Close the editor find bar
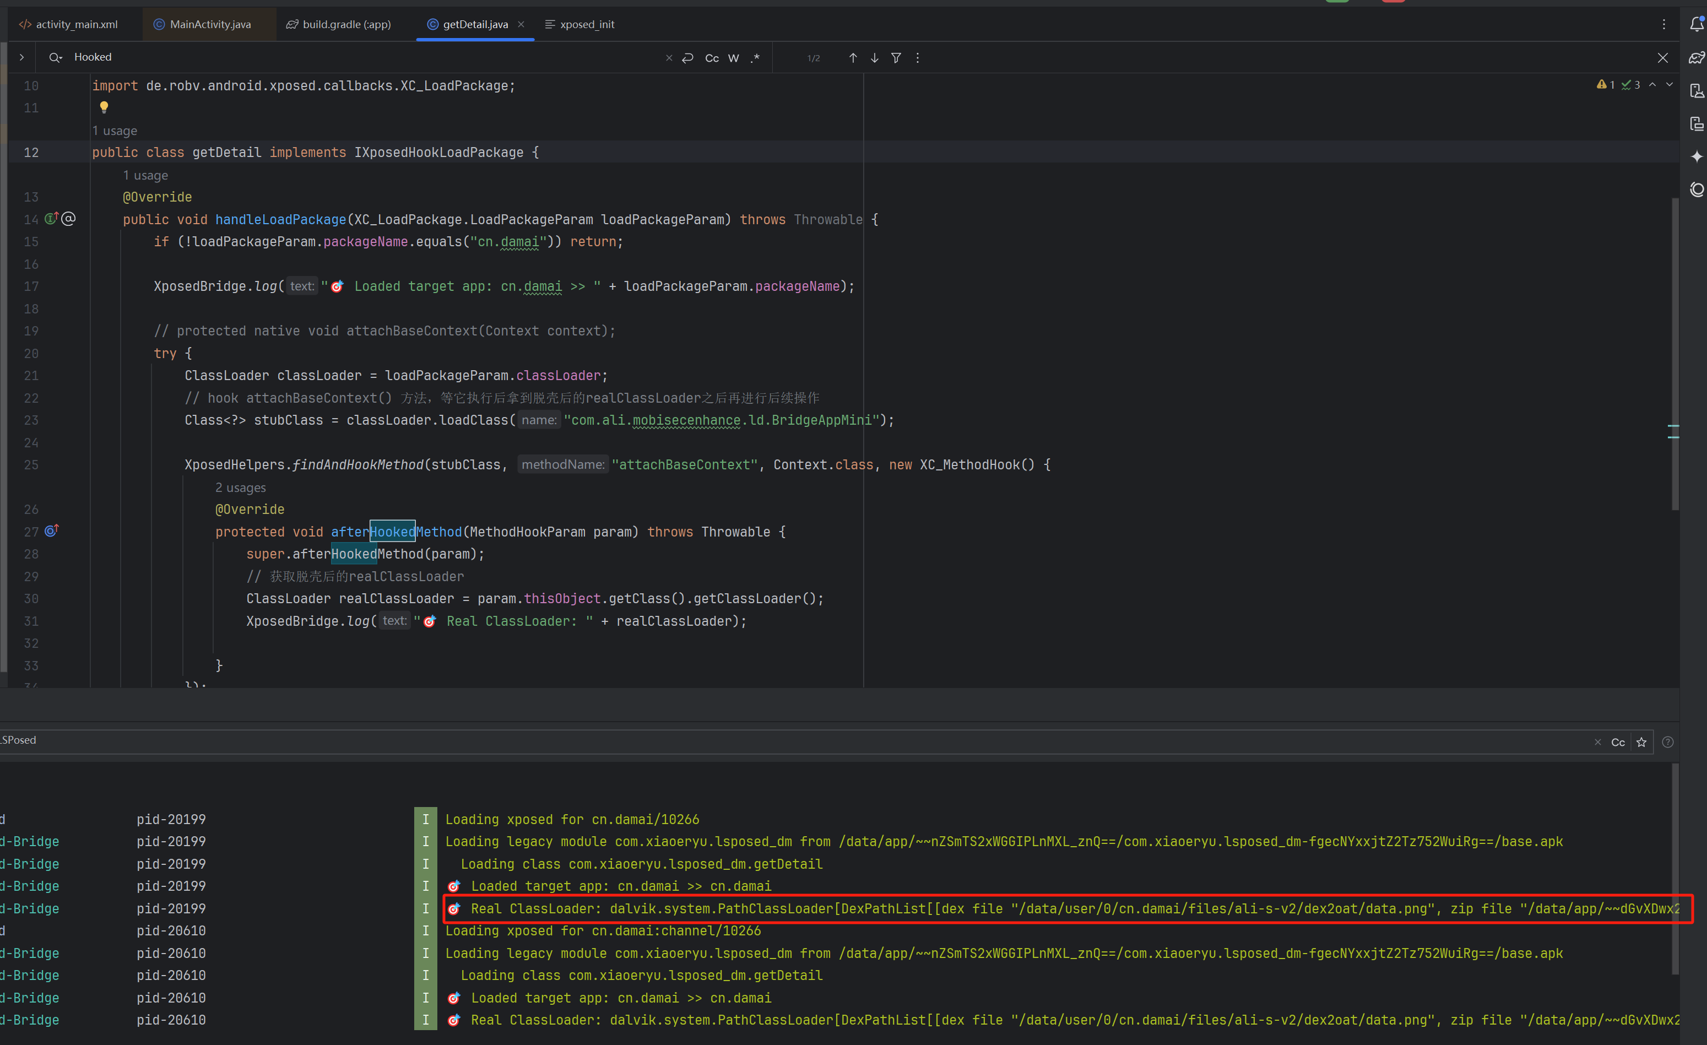This screenshot has width=1707, height=1045. tap(1663, 58)
